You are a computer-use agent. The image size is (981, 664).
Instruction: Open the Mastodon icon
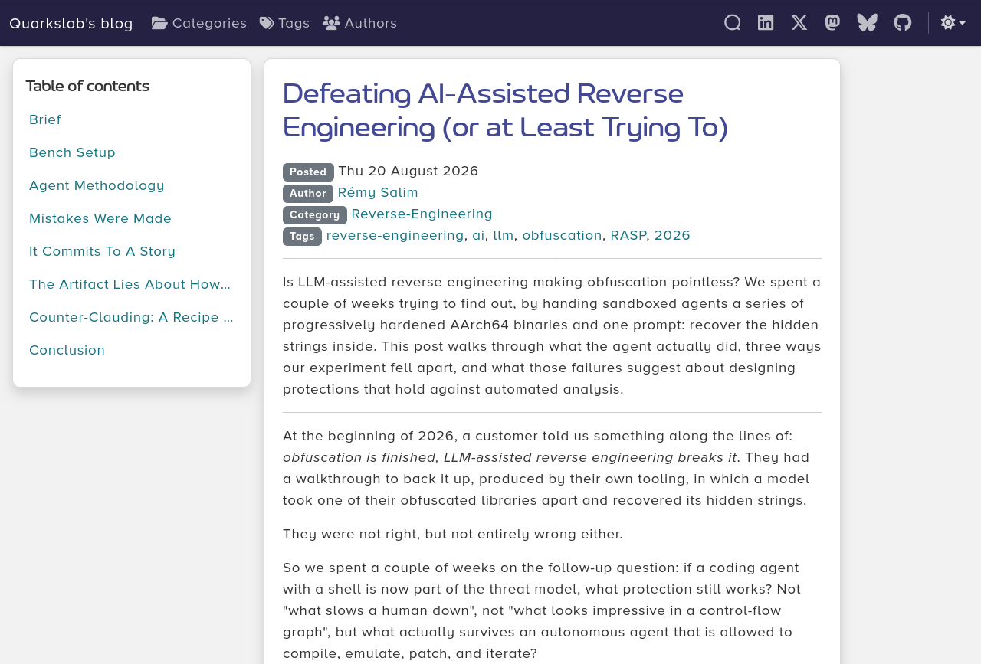(x=832, y=23)
